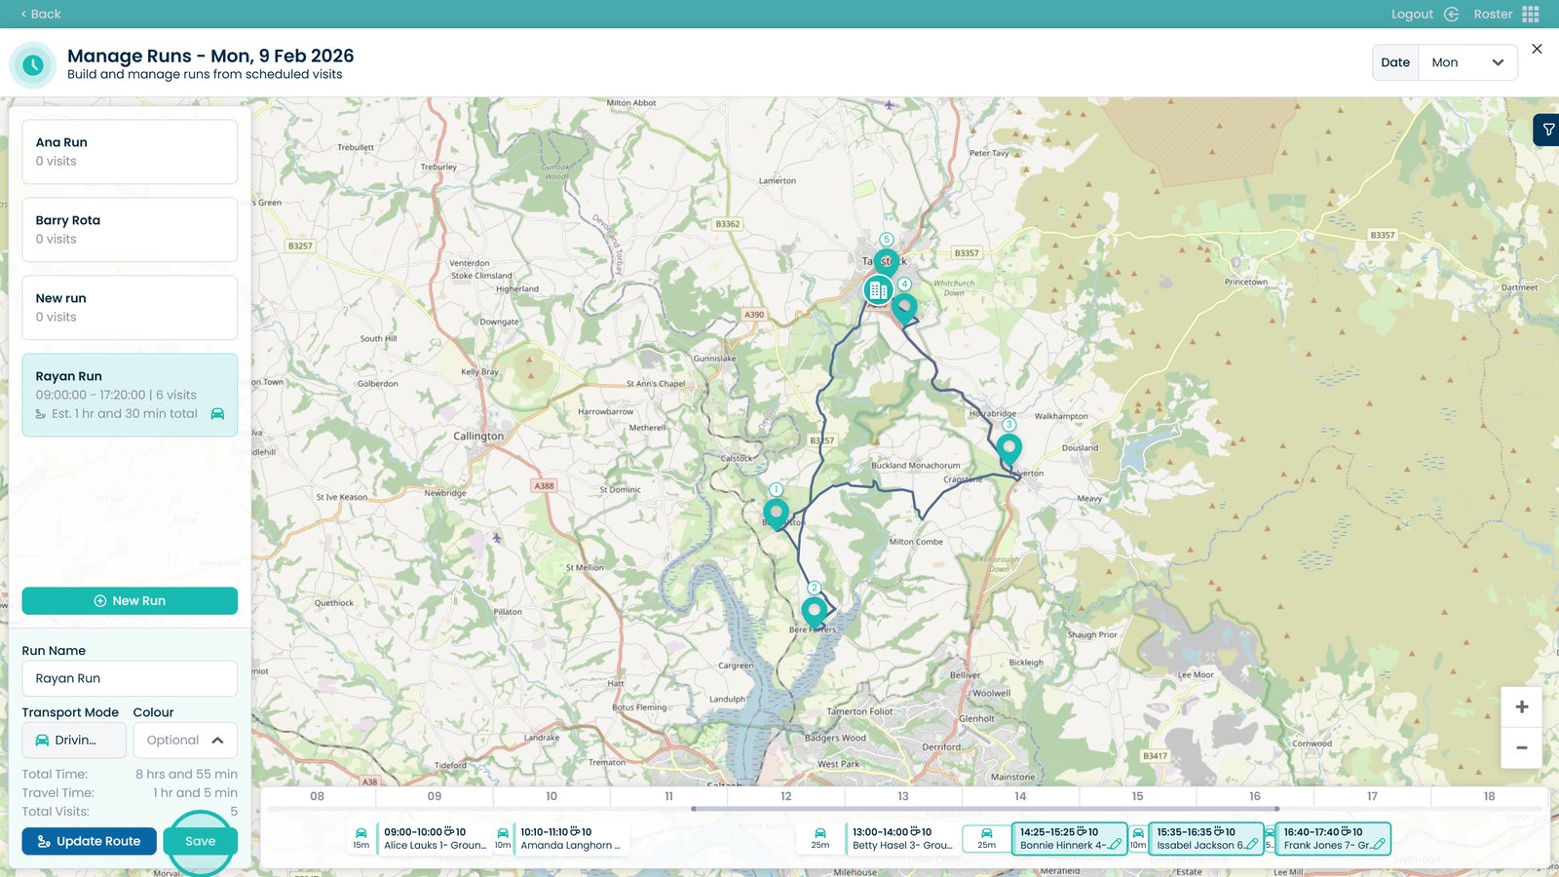Select the Barry Rota run card
The image size is (1559, 877).
[130, 230]
